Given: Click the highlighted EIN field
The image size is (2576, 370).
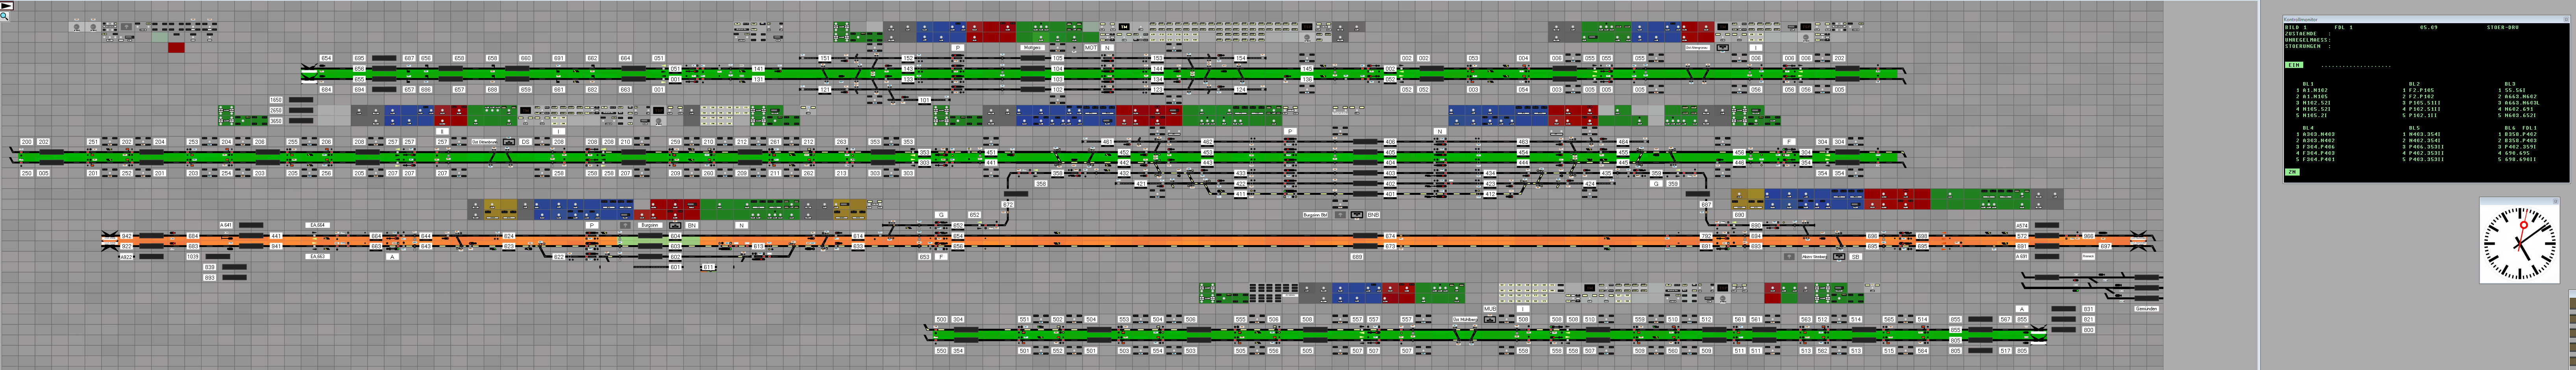Looking at the screenshot, I should [2294, 65].
